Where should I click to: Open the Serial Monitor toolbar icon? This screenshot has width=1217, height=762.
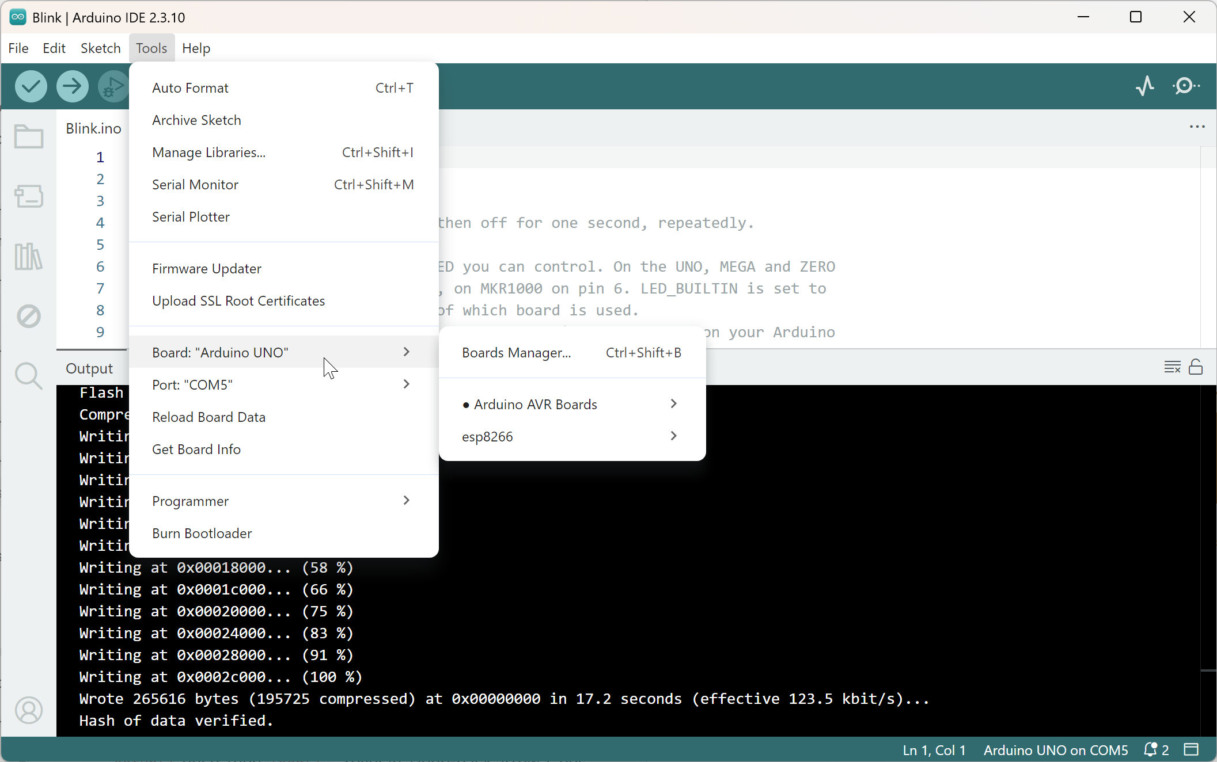(x=1186, y=86)
